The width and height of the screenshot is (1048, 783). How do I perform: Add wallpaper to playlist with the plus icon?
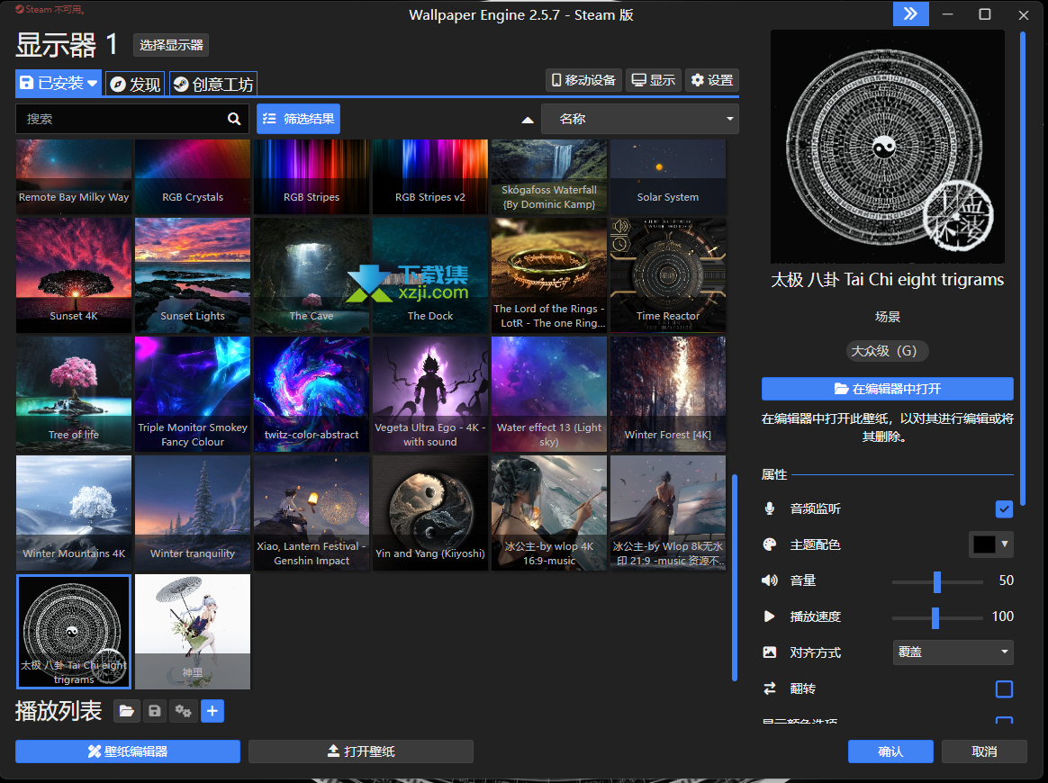tap(212, 711)
